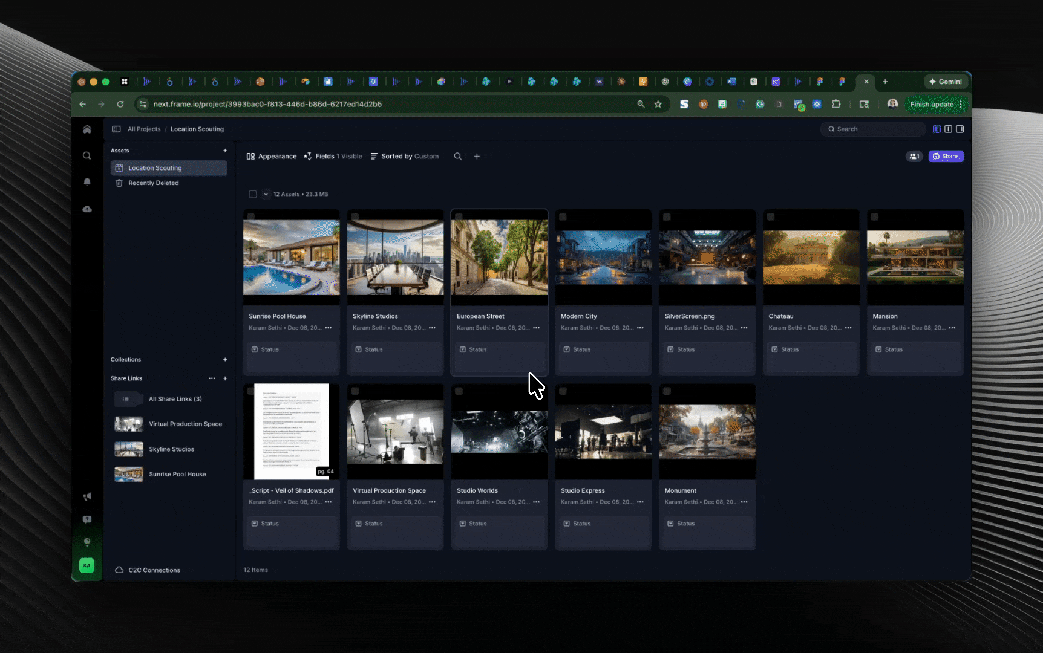This screenshot has height=653, width=1043.
Task: Open the Sorted by Custom dropdown
Action: click(409, 156)
